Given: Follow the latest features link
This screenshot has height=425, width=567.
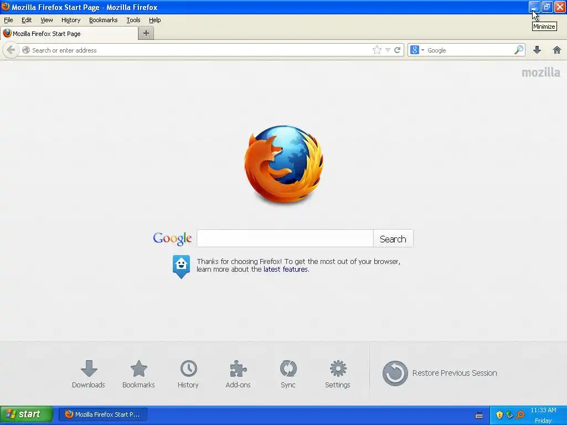Looking at the screenshot, I should click(x=286, y=269).
